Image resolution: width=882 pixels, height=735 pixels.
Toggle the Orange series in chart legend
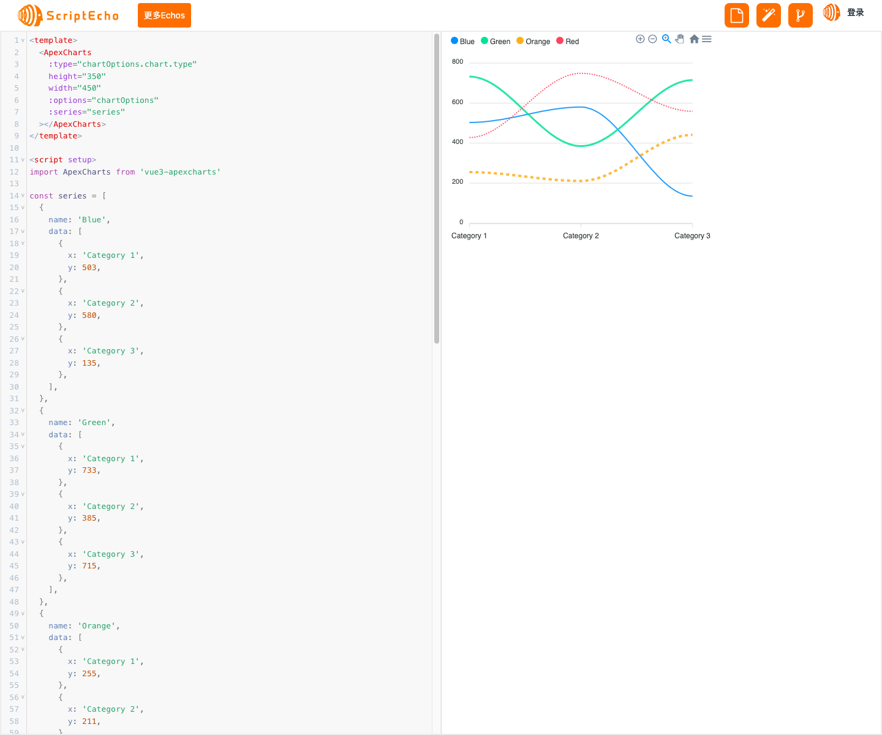click(533, 41)
